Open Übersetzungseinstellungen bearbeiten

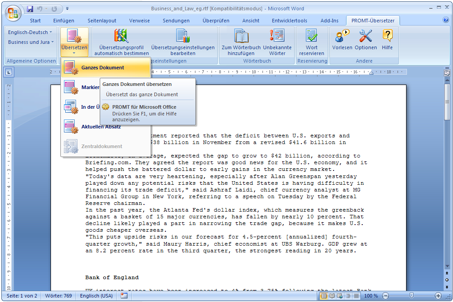click(x=182, y=36)
